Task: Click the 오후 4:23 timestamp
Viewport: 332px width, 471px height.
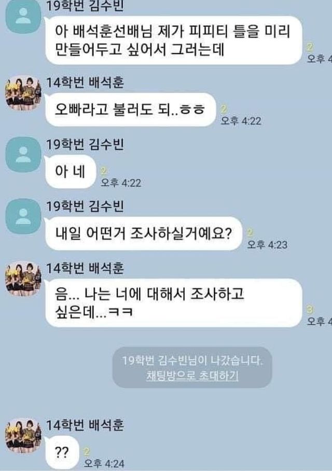Action: point(267,244)
